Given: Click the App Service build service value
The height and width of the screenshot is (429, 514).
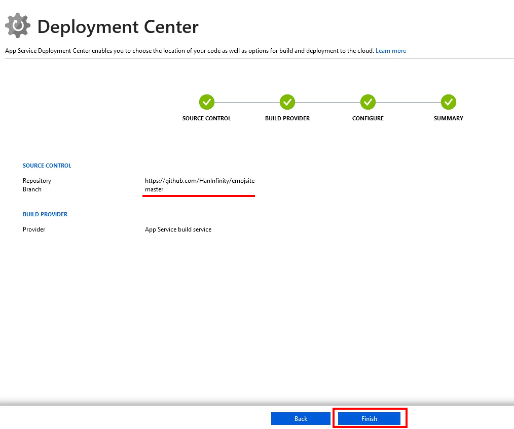Looking at the screenshot, I should click(x=178, y=229).
